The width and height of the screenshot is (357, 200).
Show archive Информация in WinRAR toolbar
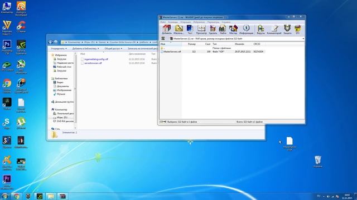pyautogui.click(x=246, y=29)
